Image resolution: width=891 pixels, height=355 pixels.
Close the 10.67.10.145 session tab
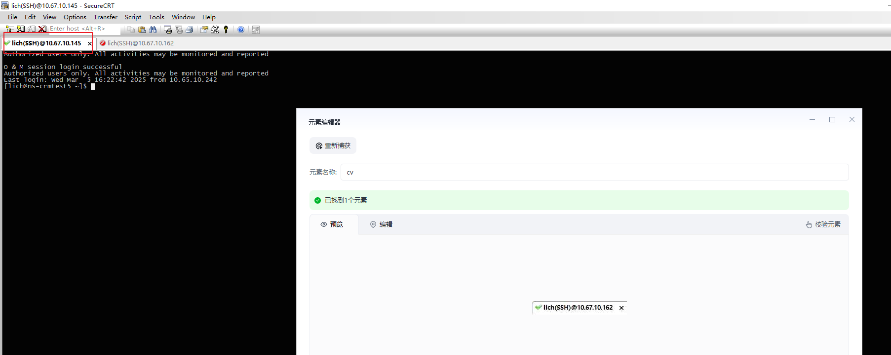coord(89,43)
